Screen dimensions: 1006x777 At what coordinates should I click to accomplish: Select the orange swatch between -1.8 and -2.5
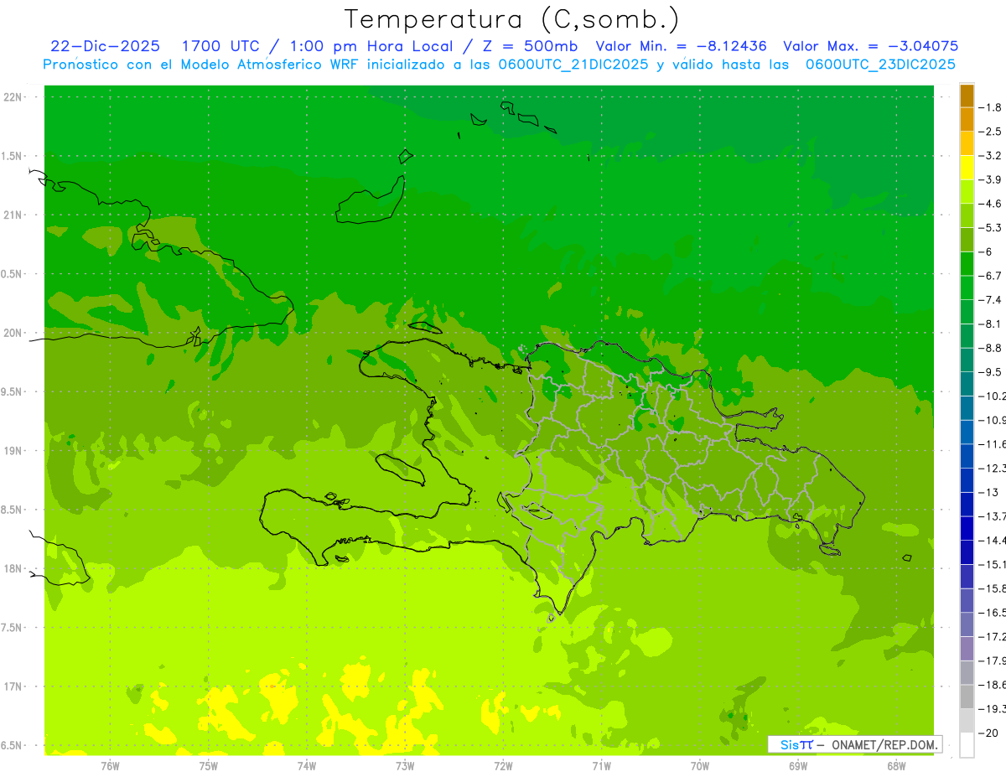(967, 120)
